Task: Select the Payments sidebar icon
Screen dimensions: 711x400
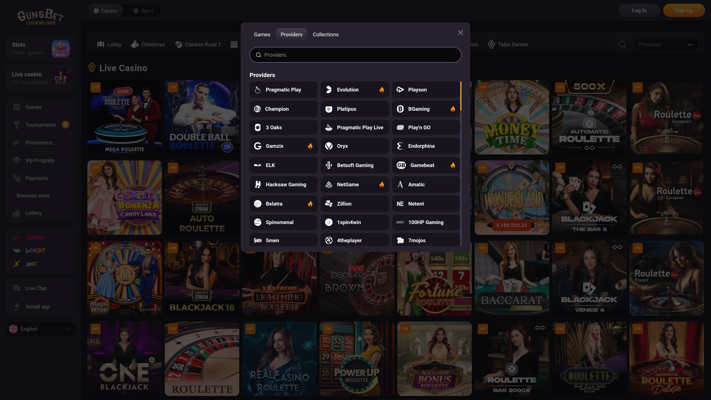Action: tap(17, 178)
